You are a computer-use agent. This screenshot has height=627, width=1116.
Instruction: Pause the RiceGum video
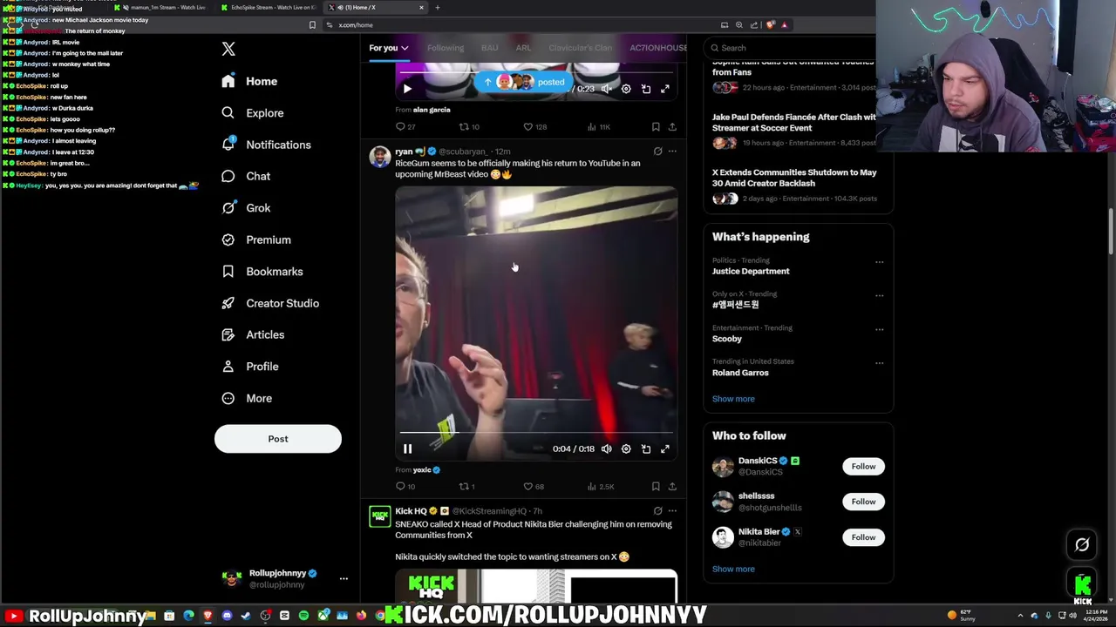[x=407, y=449]
